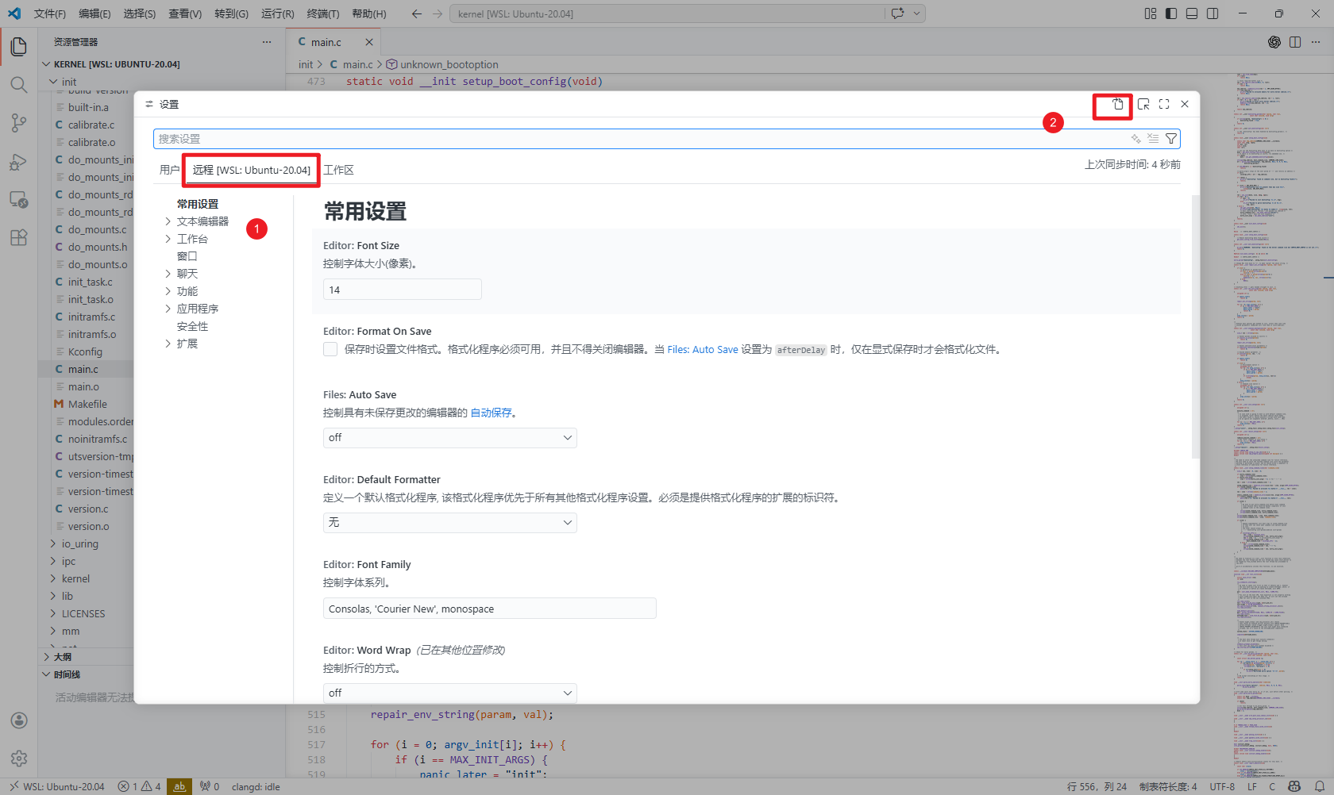Toggle the bottom panel
Viewport: 1334px width, 795px height.
[1192, 13]
